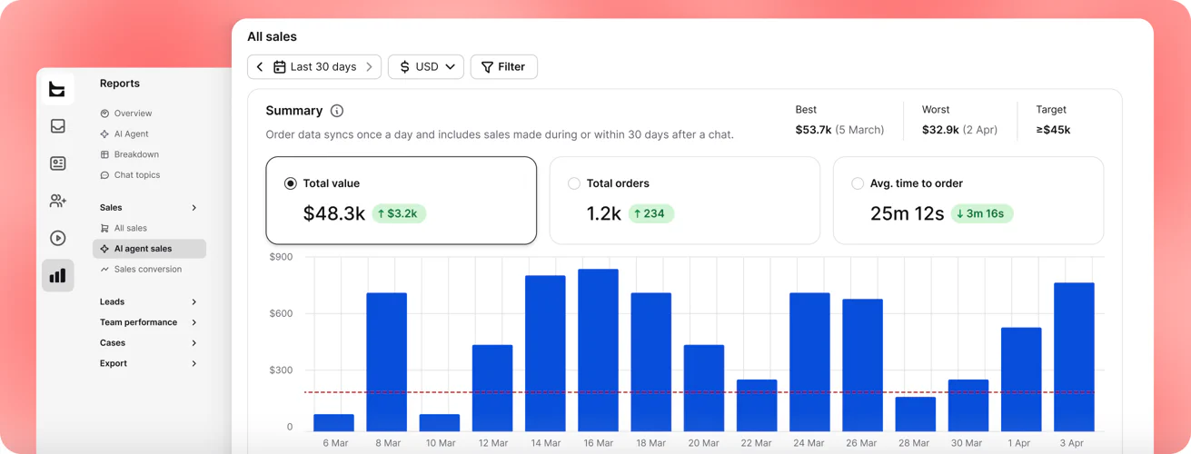This screenshot has height=454, width=1191.
Task: Go to the next date range with right chevron
Action: click(369, 67)
